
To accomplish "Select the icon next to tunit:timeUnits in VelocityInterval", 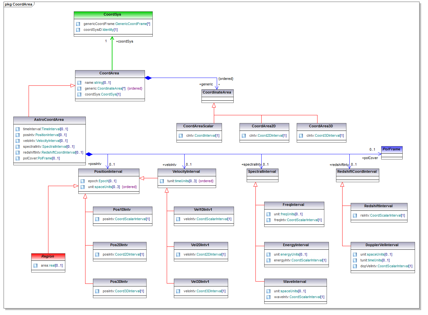I will tap(162, 181).
